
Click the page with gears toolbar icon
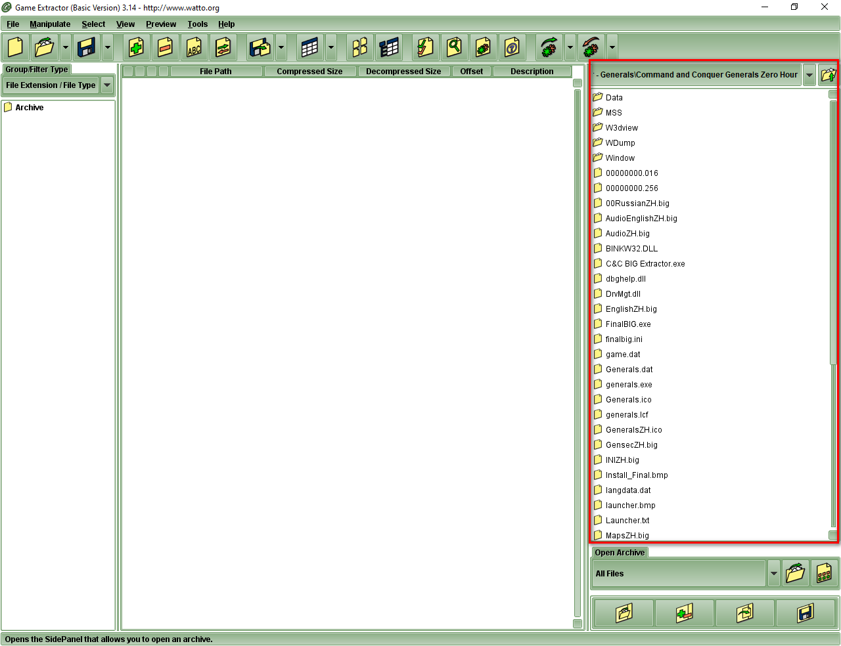pyautogui.click(x=483, y=47)
